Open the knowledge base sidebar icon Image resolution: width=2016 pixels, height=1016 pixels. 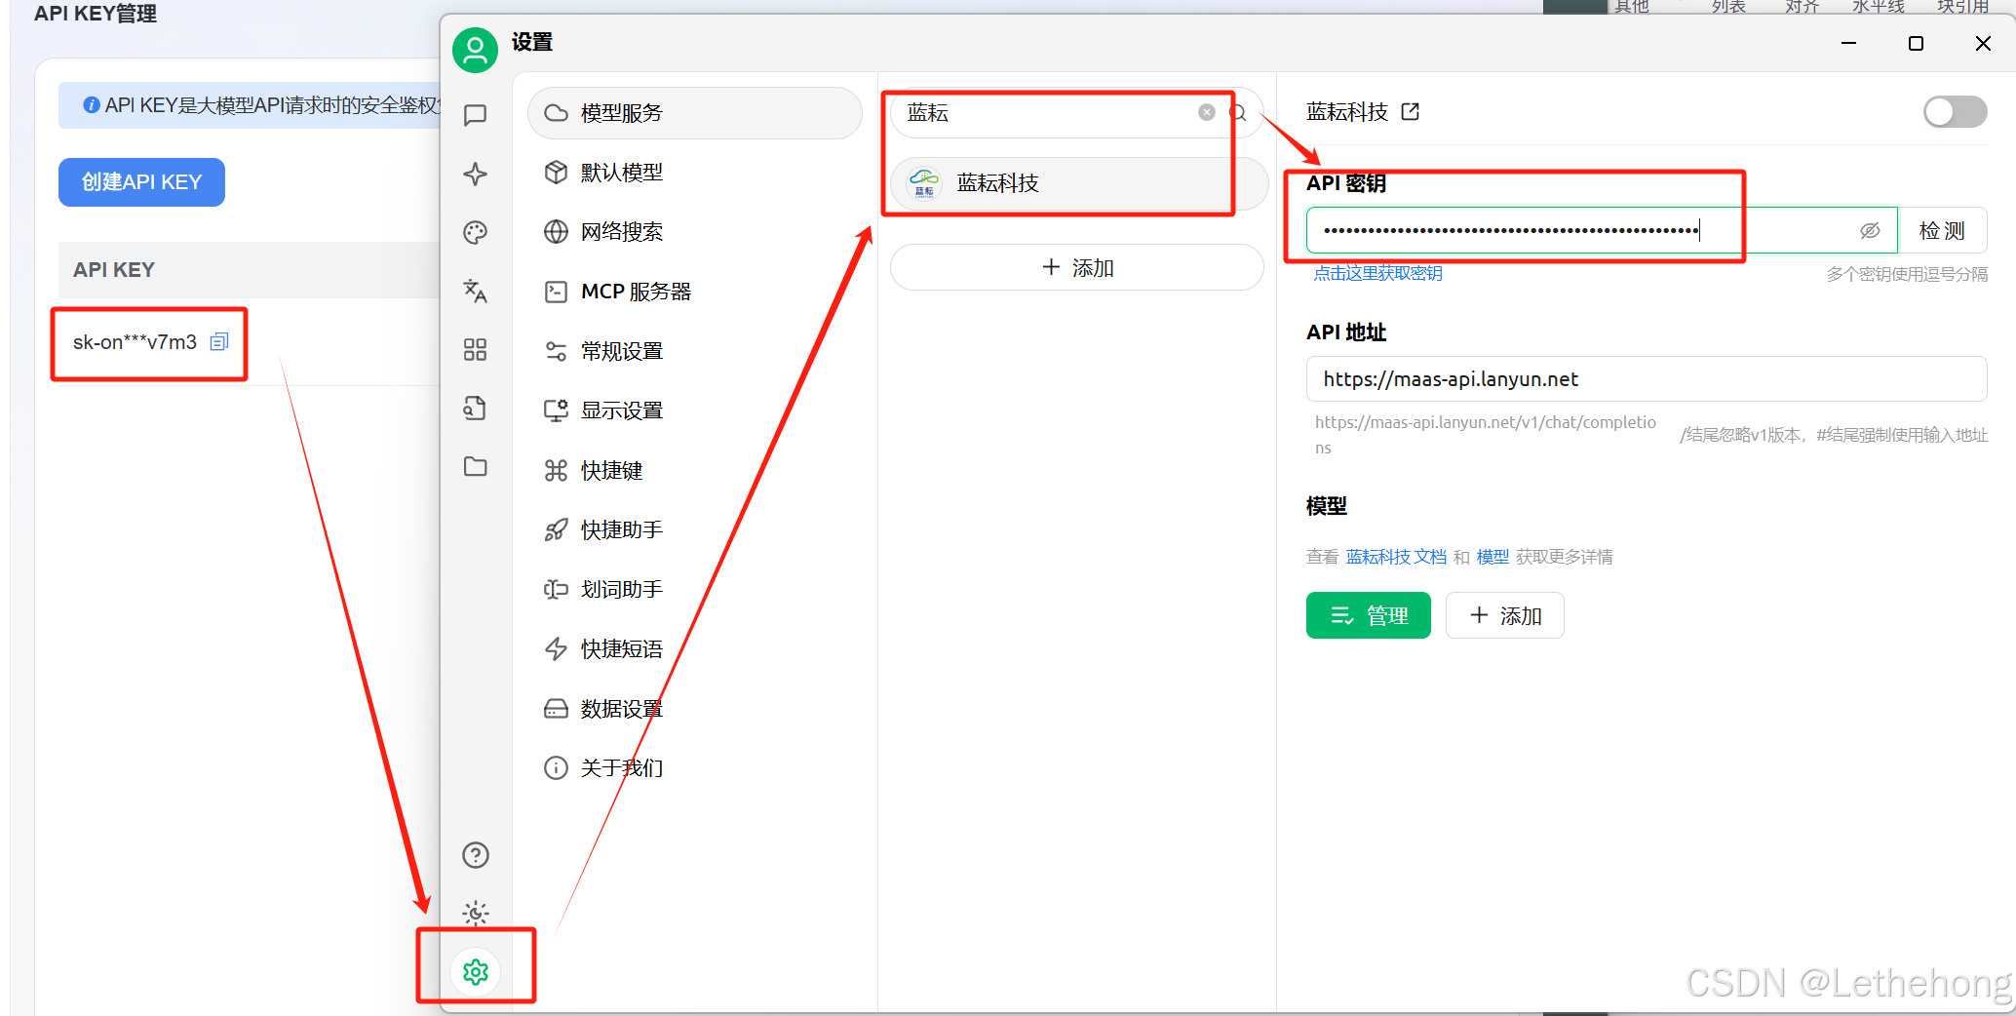475,408
